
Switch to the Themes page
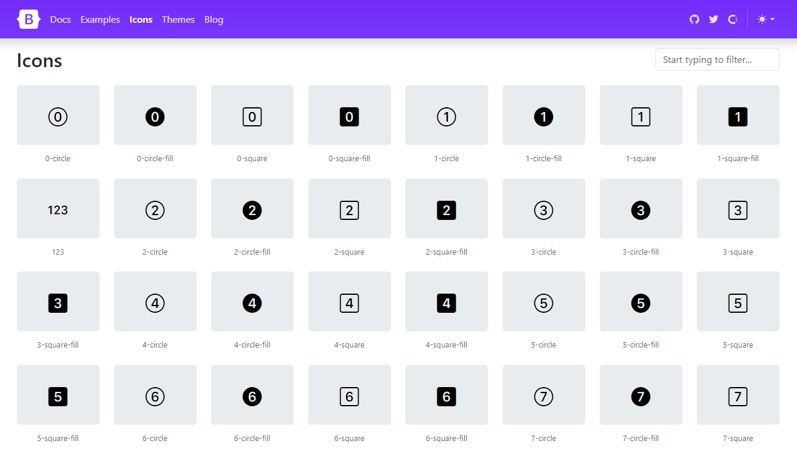click(178, 19)
